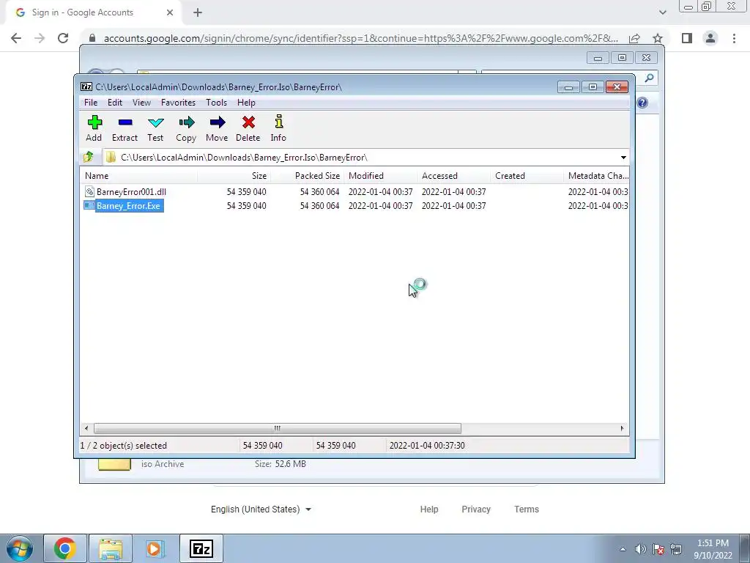Screen dimensions: 750x563
Task: Open the Windows Start menu
Action: click(20, 549)
